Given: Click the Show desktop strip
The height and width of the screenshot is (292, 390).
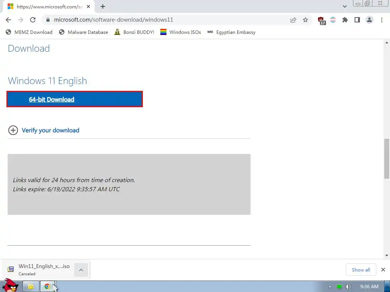Looking at the screenshot, I should coord(387,287).
